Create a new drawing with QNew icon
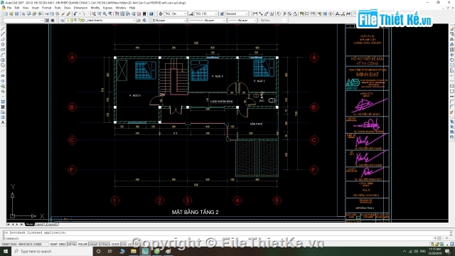Screen dimensions: 455x256 pyautogui.click(x=6, y=14)
